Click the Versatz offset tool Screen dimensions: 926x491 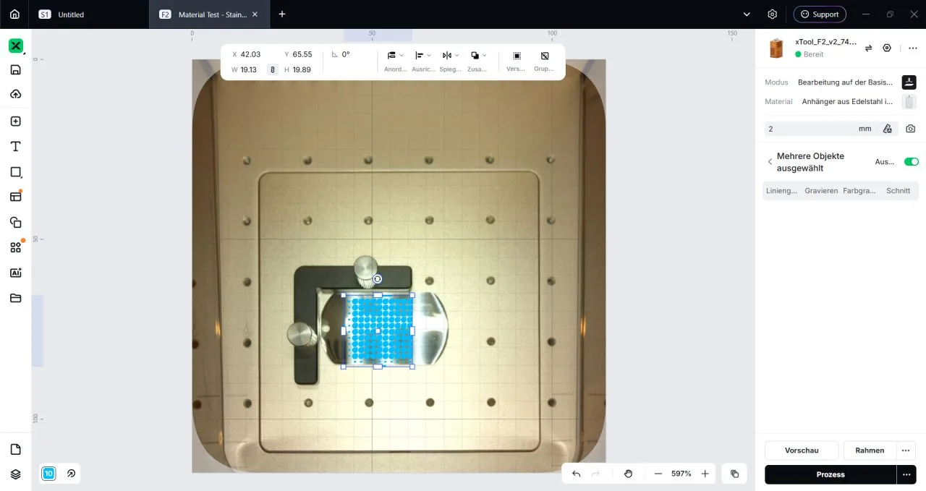point(516,61)
